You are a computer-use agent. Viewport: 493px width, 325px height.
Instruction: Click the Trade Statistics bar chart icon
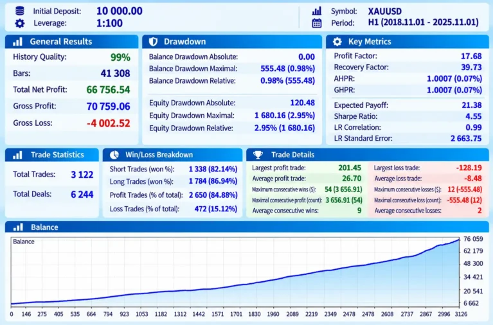point(17,155)
